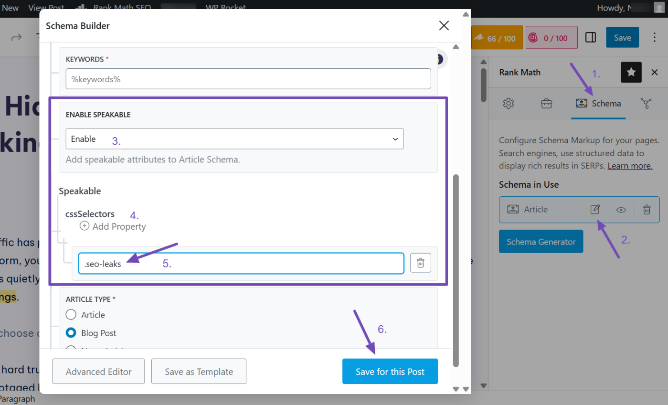
Task: Click the redo arrow in editor toolbar
Action: click(x=16, y=37)
